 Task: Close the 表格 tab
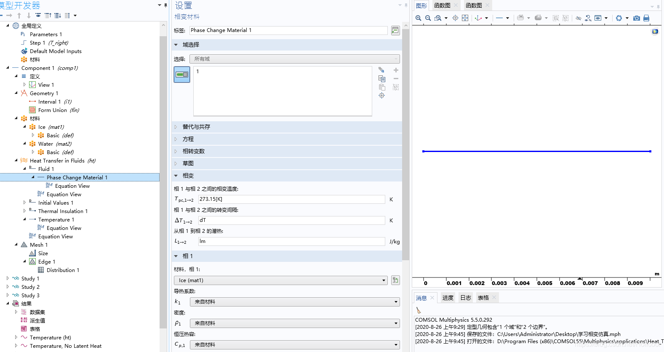pos(494,298)
